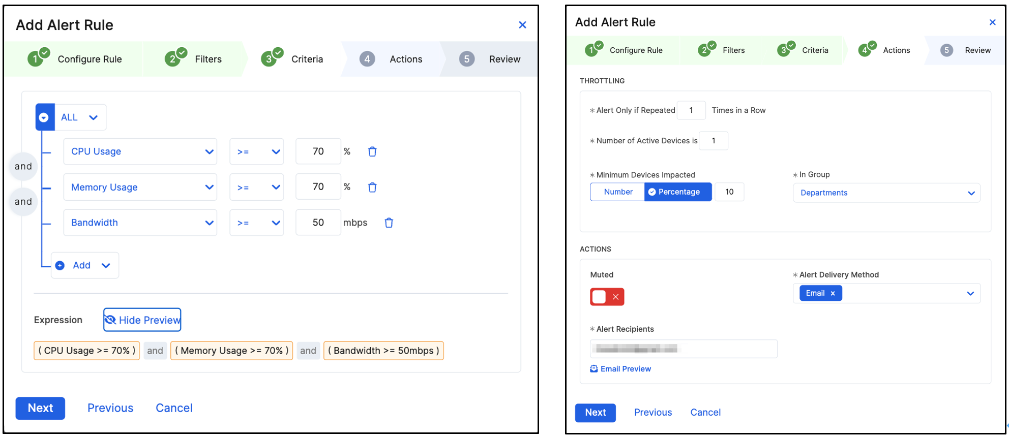Screen dimensions: 1009x437
Task: Click Next in the right Actions dialog
Action: tap(596, 413)
